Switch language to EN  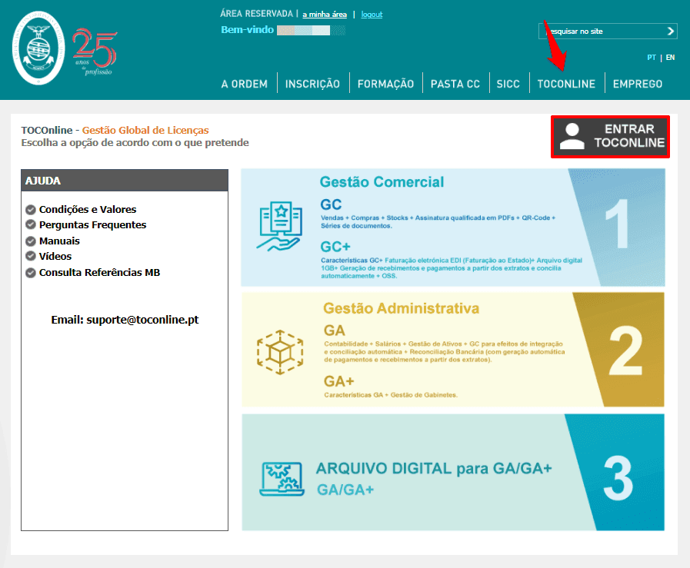point(670,58)
